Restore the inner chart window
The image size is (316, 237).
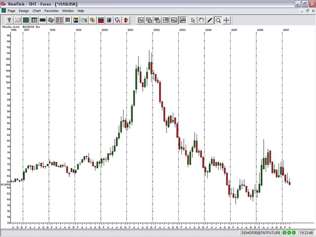pyautogui.click(x=307, y=11)
